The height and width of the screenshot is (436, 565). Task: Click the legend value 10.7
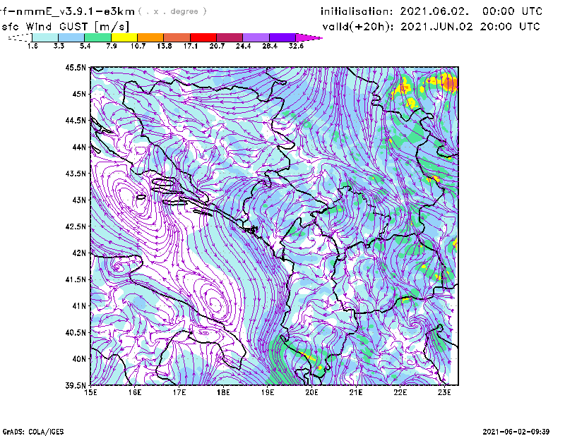click(x=138, y=46)
